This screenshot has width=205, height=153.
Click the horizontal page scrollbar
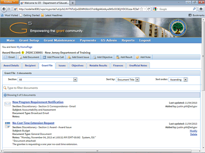[97, 151]
